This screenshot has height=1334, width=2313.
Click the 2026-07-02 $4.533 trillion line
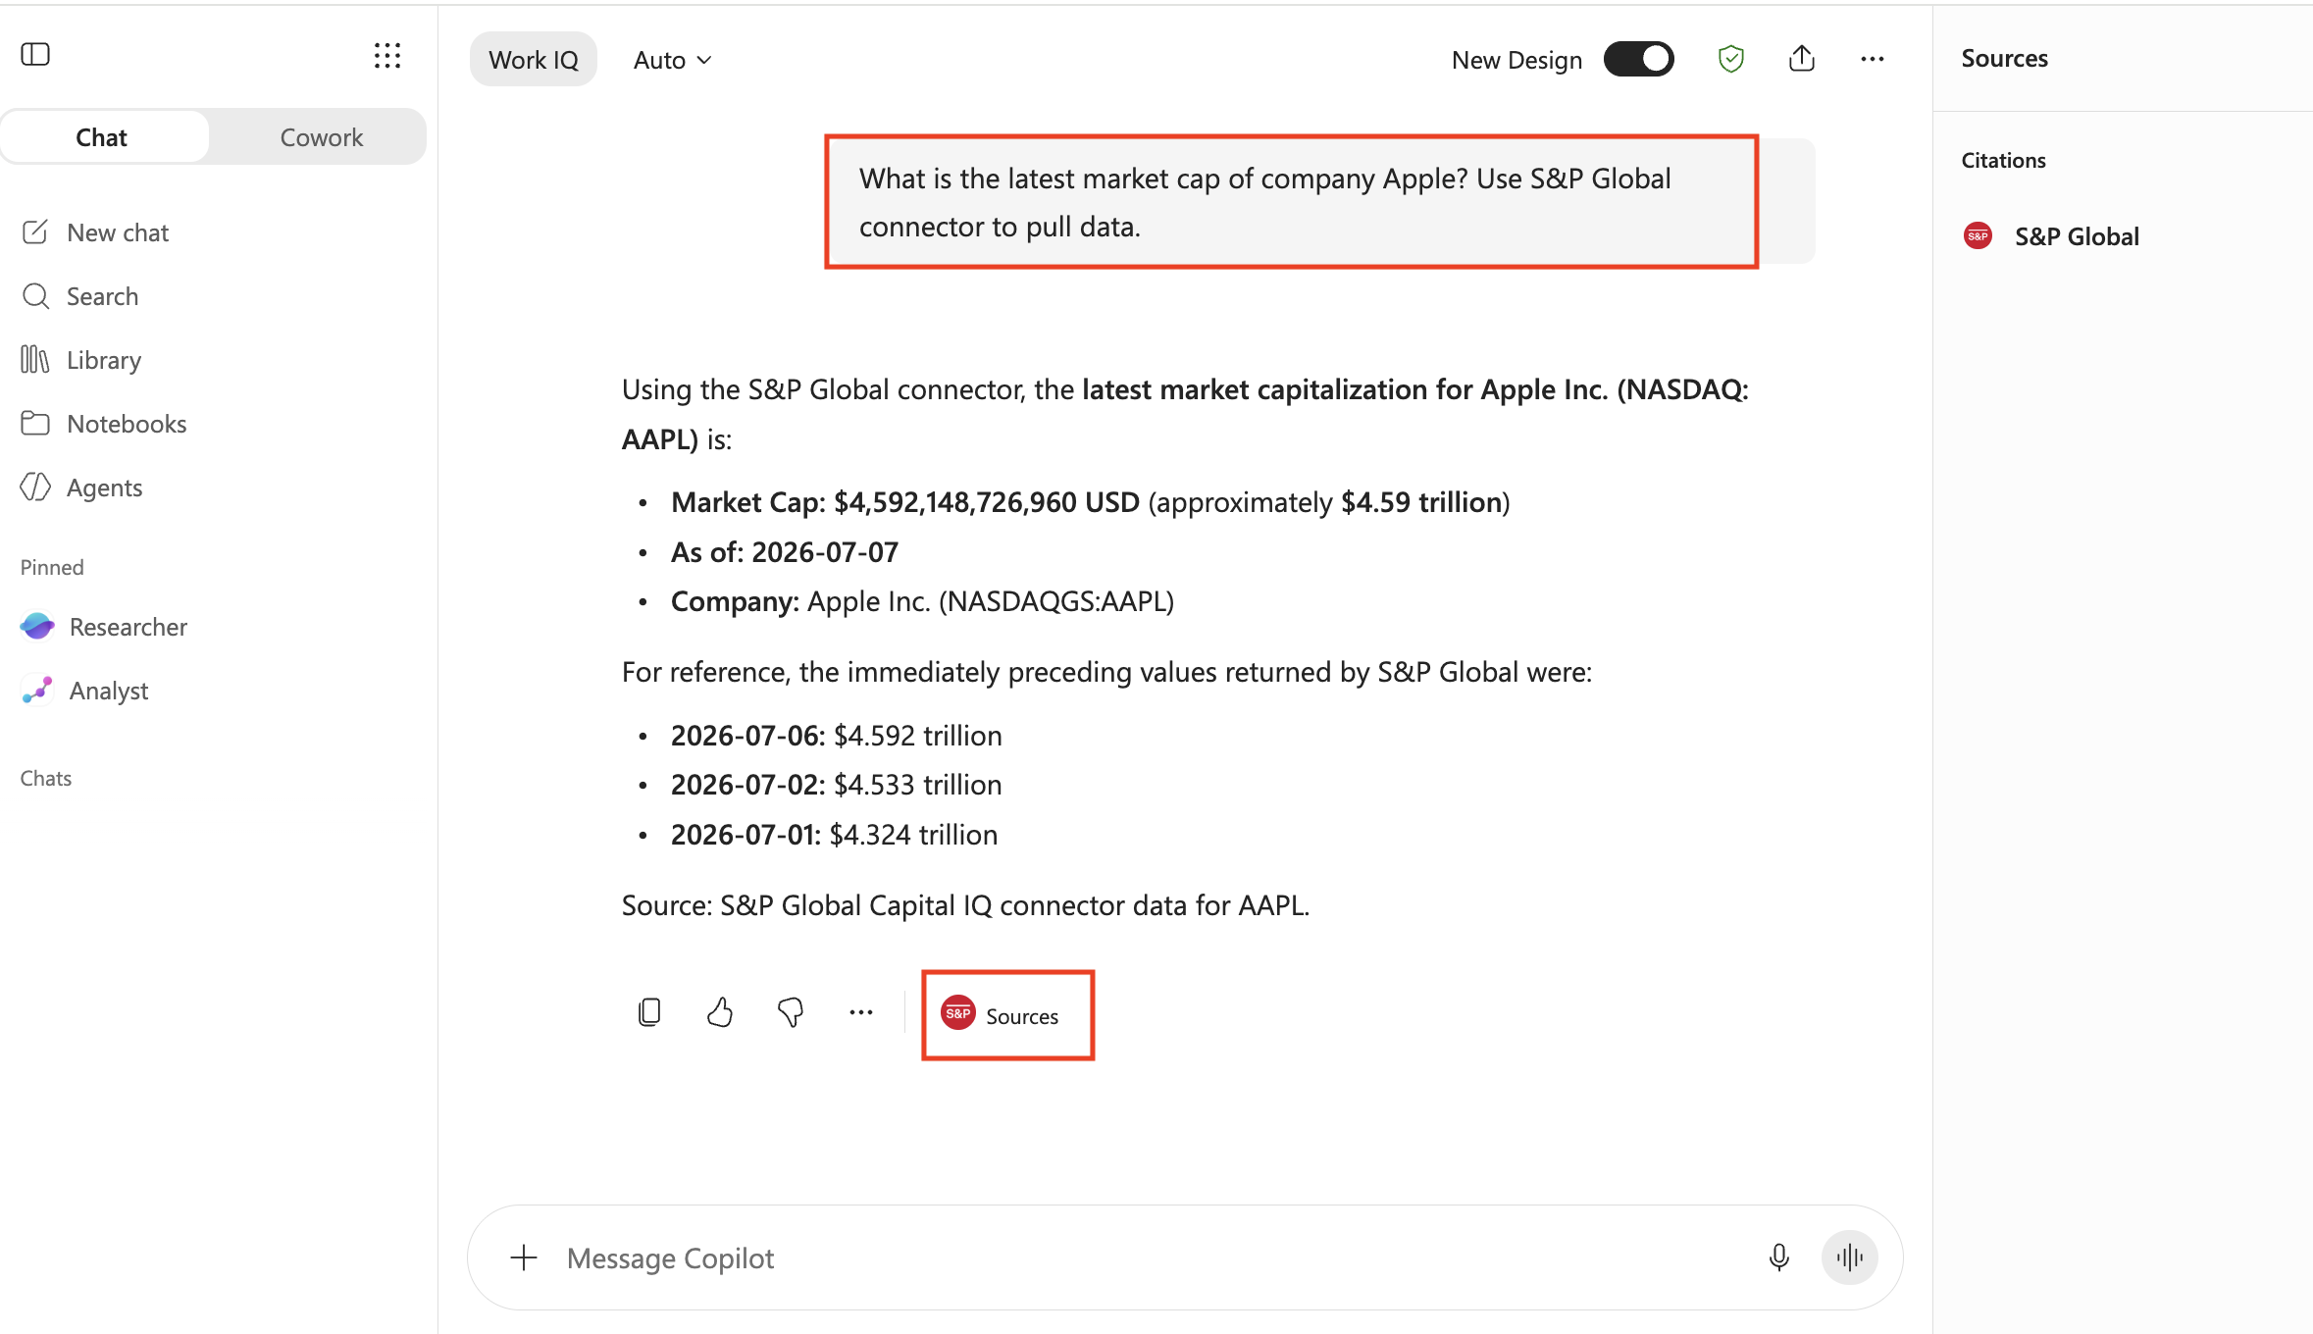coord(836,785)
